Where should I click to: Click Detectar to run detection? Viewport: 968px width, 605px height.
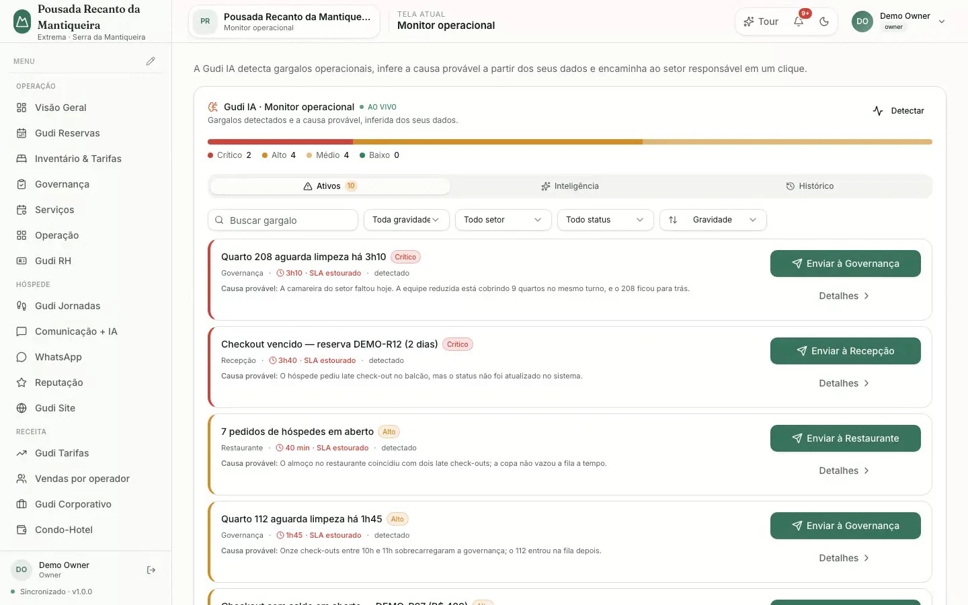tap(899, 111)
